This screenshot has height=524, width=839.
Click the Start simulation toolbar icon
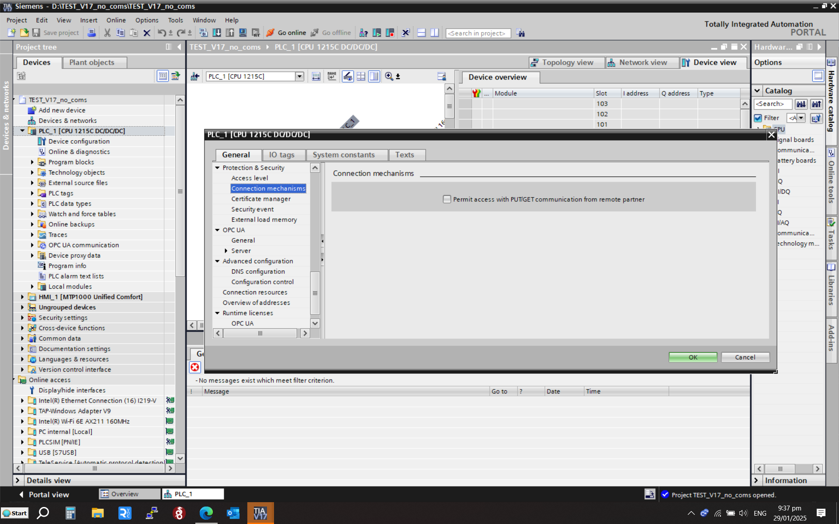[x=243, y=33]
